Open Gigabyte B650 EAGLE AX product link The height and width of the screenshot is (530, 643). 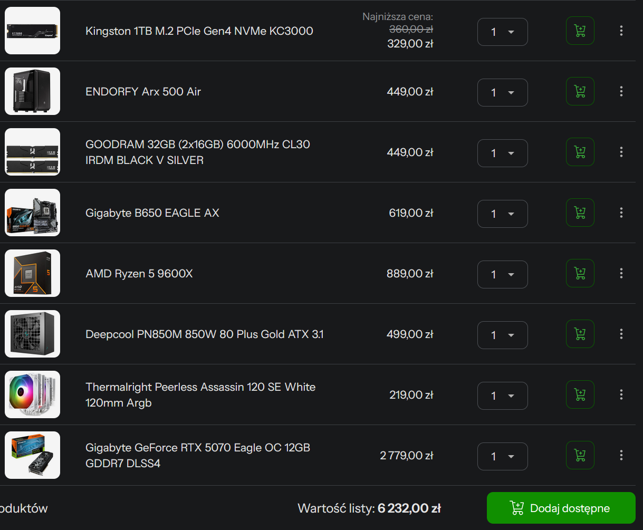(152, 213)
